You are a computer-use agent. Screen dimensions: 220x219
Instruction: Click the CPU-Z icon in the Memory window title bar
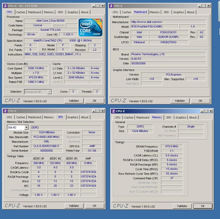[114, 111]
